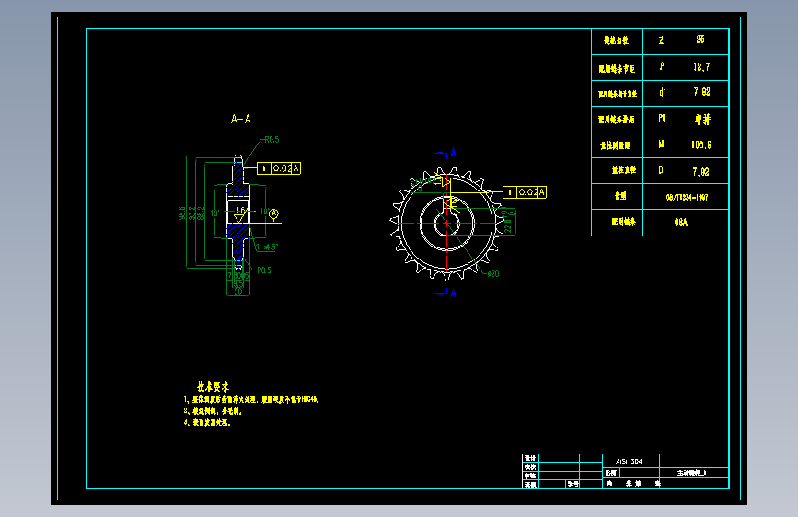
Task: Click the A-A section view title
Action: [x=241, y=119]
